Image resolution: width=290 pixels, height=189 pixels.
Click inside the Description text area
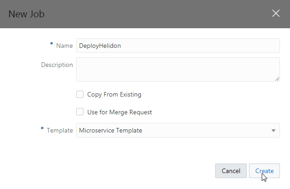tap(177, 69)
